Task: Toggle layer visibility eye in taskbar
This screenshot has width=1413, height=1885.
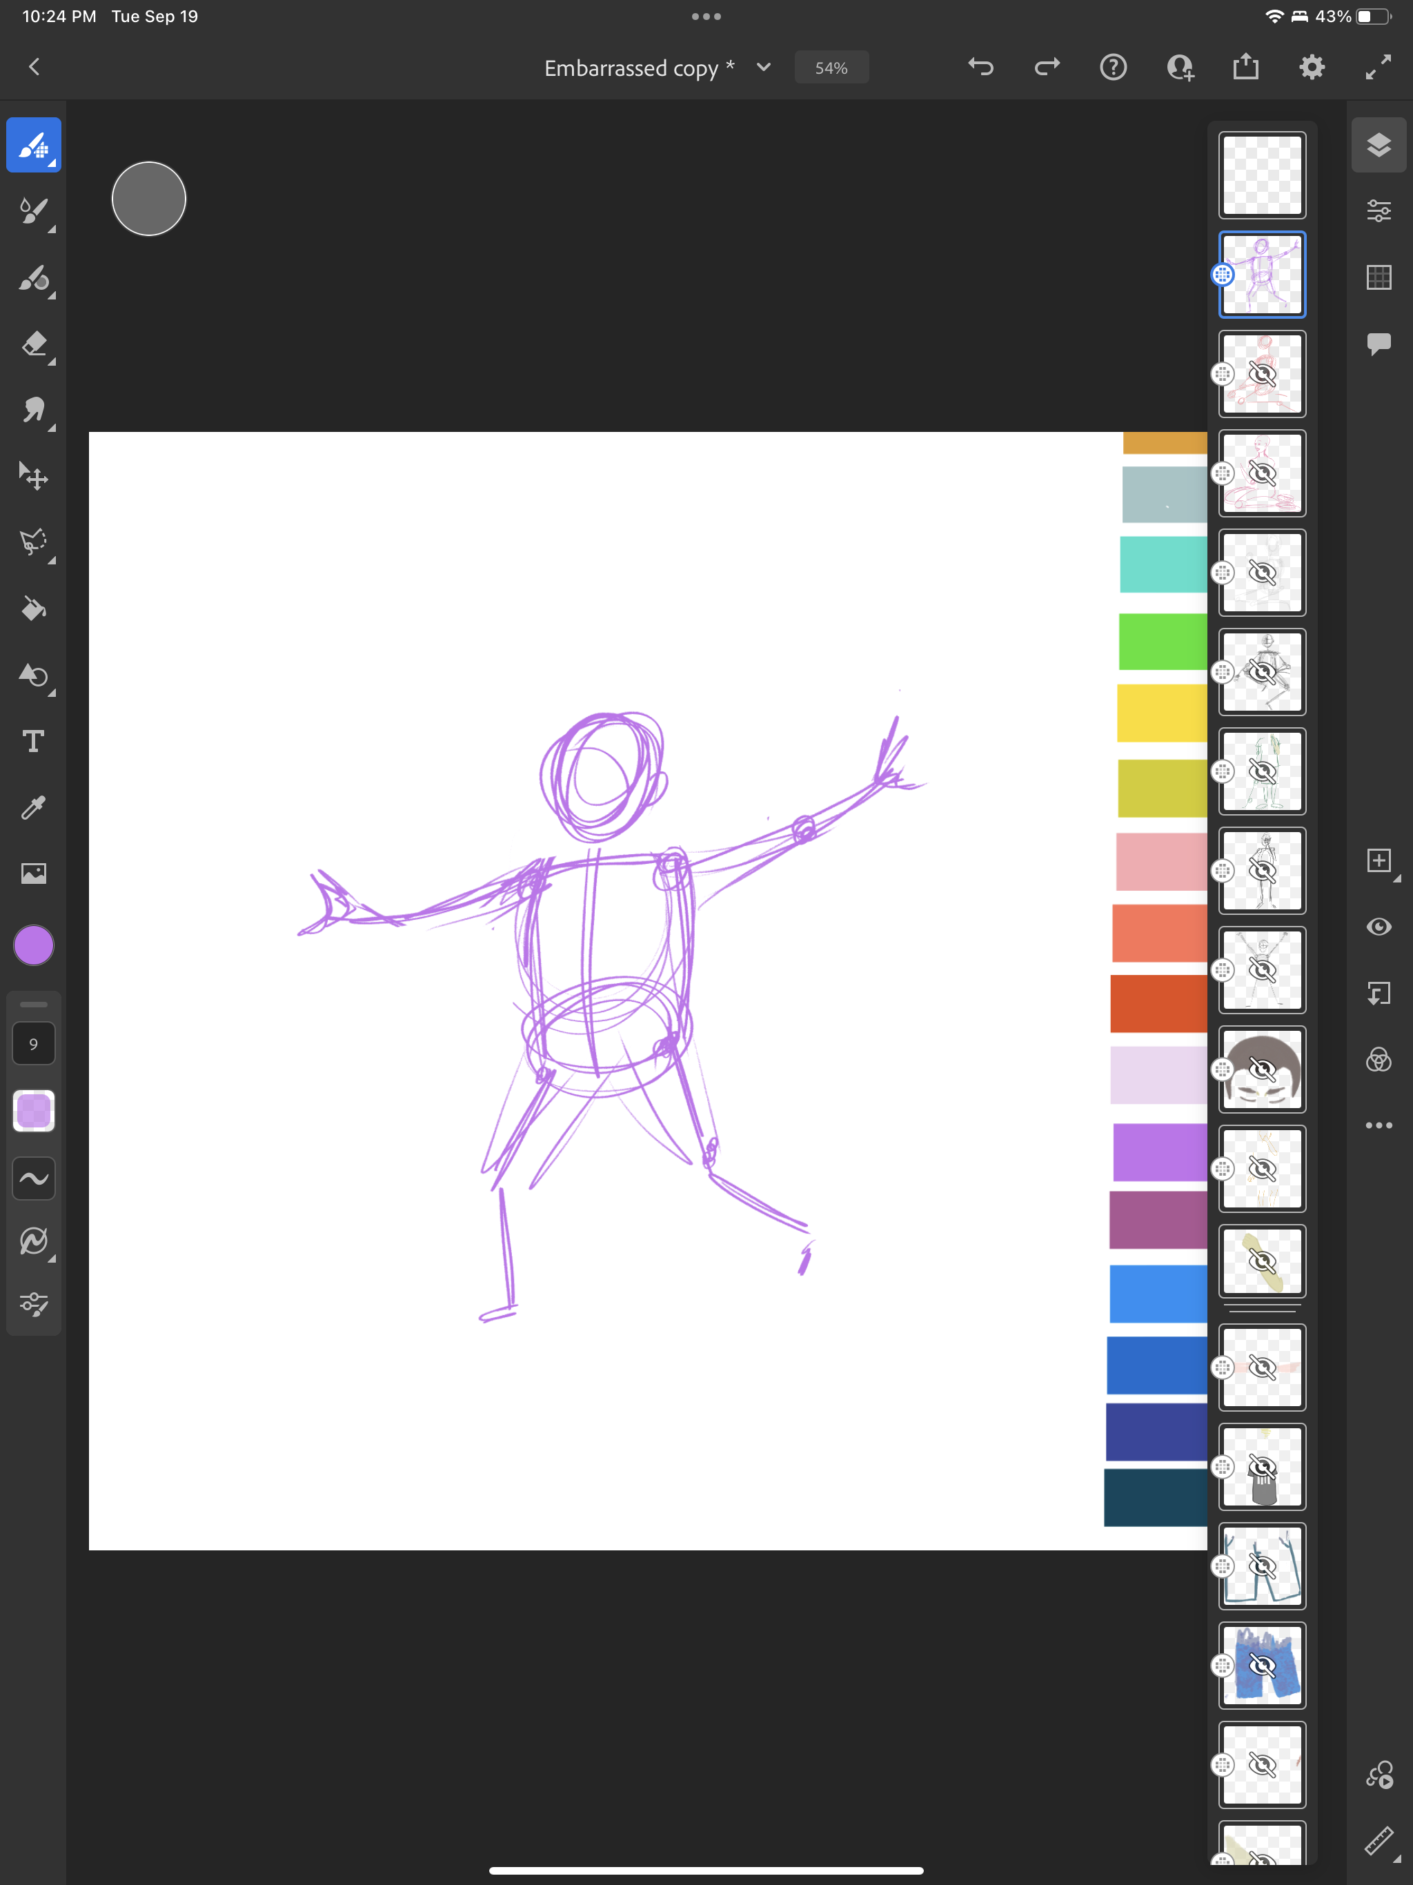Action: [x=1378, y=927]
